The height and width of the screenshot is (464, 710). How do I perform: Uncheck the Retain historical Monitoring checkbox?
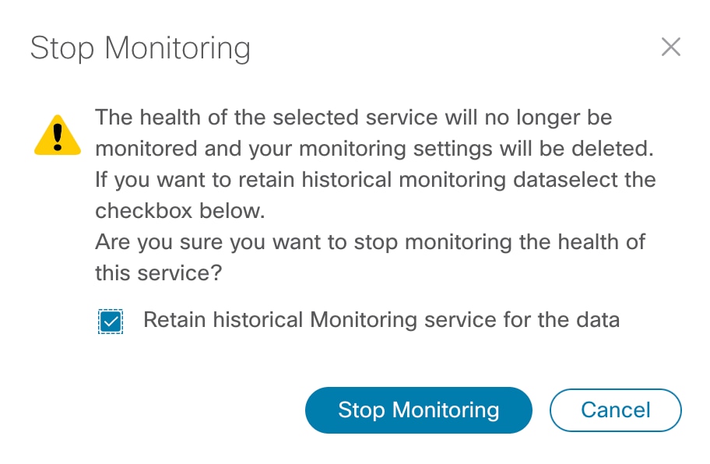[111, 321]
